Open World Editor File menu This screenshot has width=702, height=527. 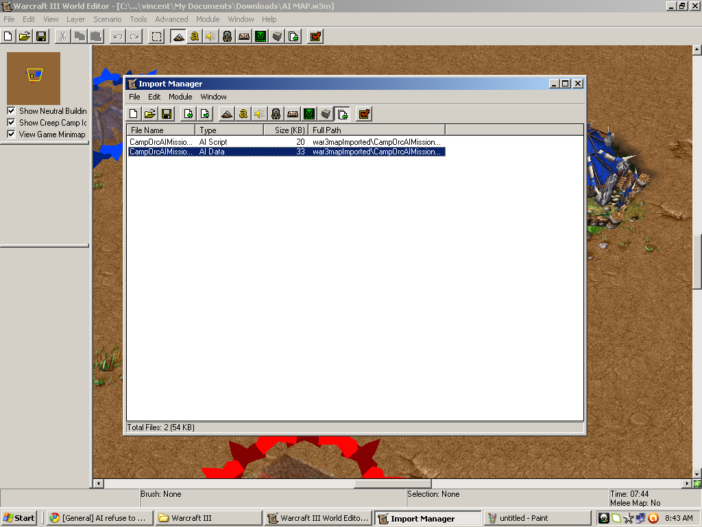pyautogui.click(x=9, y=19)
